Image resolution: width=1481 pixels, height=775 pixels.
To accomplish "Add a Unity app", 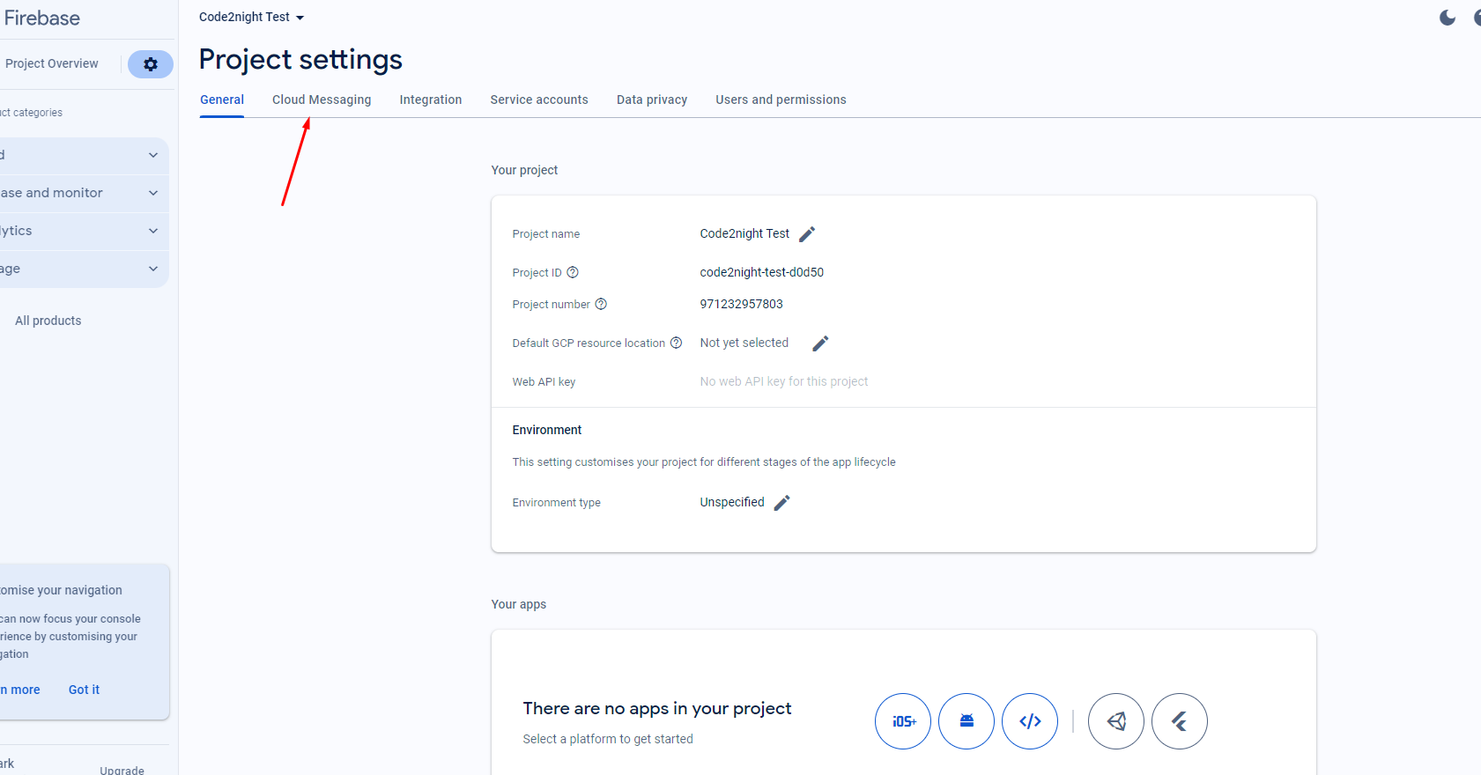I will tap(1116, 721).
